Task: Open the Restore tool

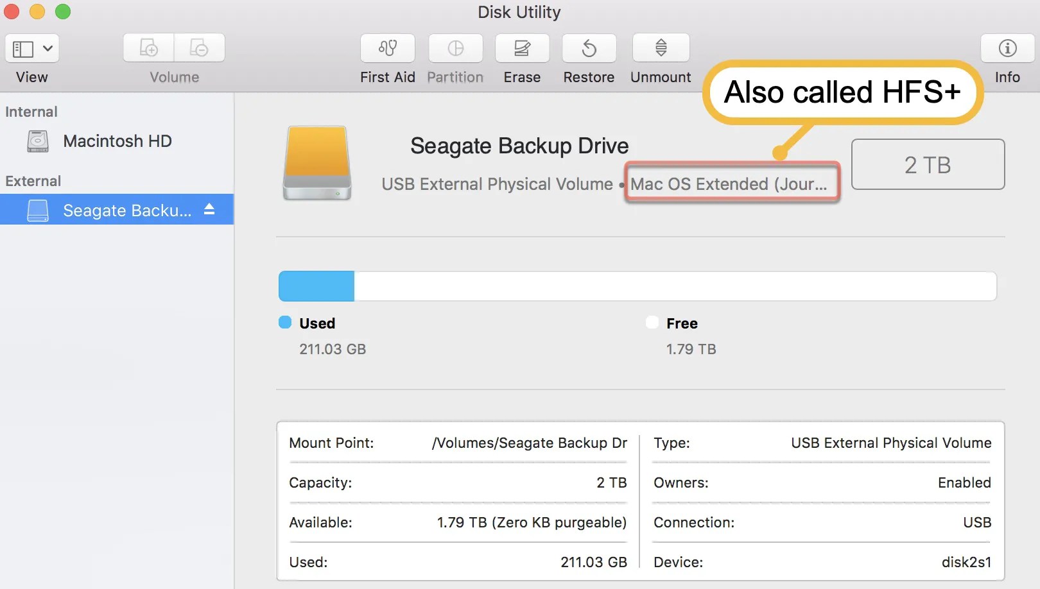Action: click(x=589, y=48)
